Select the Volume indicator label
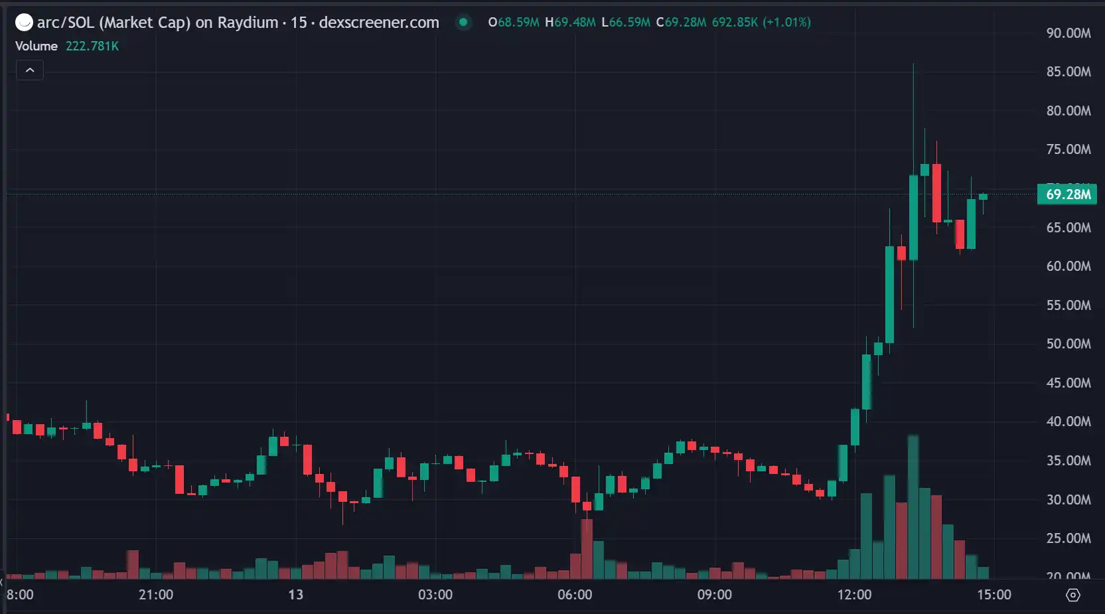The height and width of the screenshot is (614, 1105). point(37,46)
